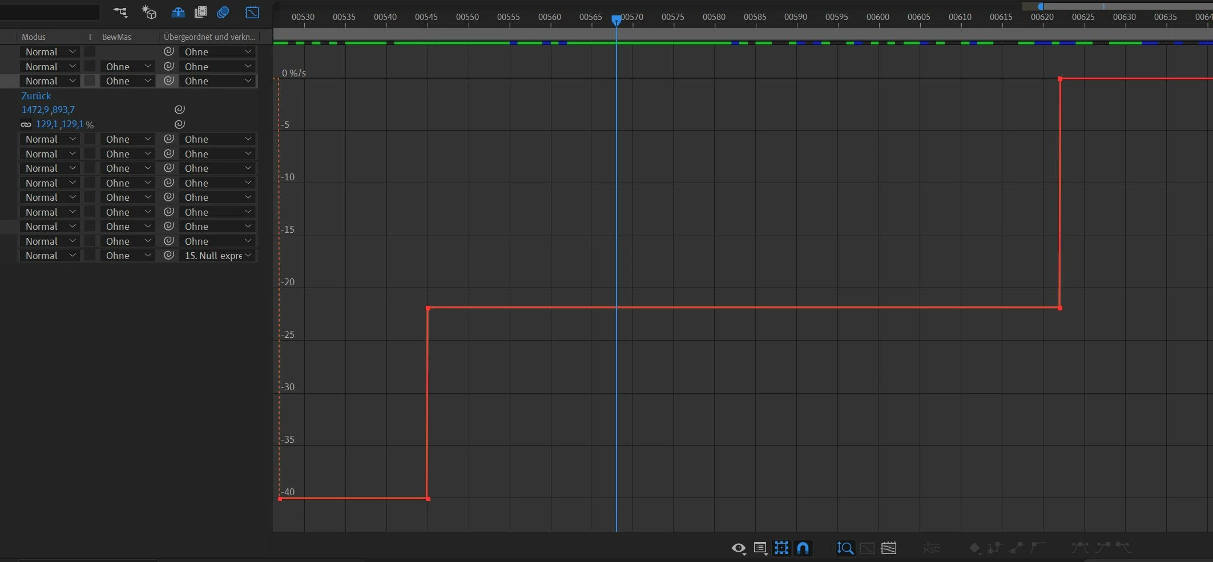Toggle the motion blur switch
Image resolution: width=1213 pixels, height=562 pixels.
tap(223, 12)
